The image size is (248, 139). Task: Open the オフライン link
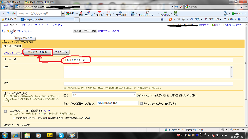pos(205,25)
